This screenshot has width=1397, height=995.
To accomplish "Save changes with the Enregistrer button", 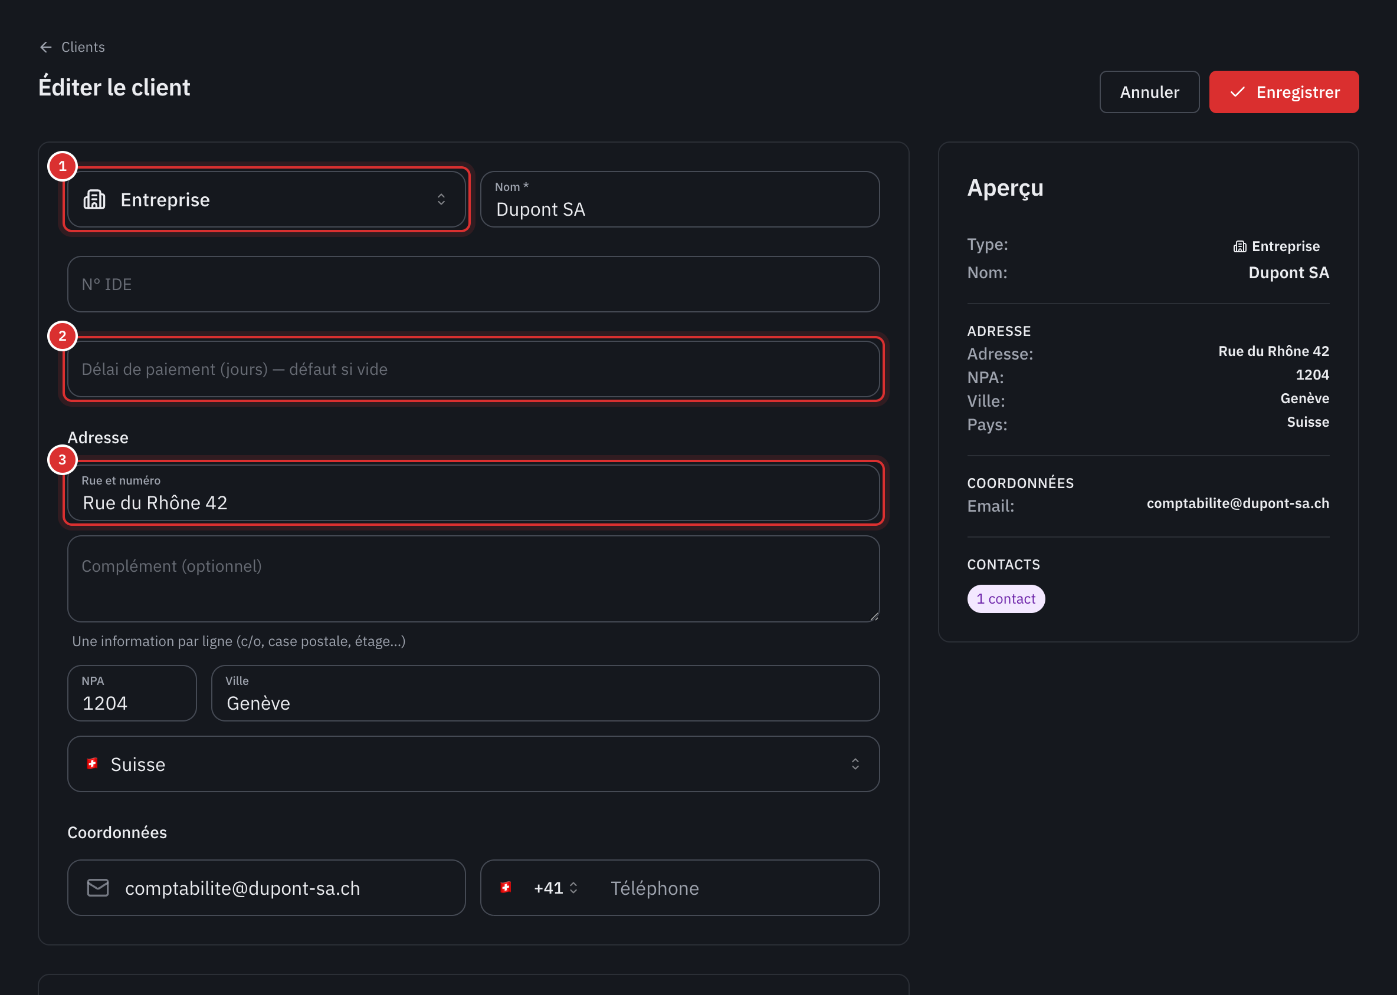I will [x=1284, y=92].
